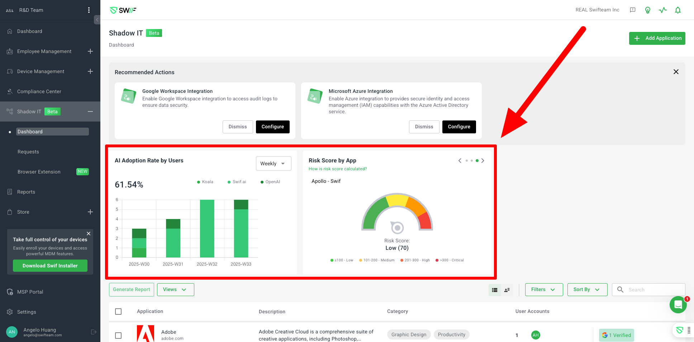
Task: Click the lightbulb tips icon in header
Action: [x=647, y=10]
